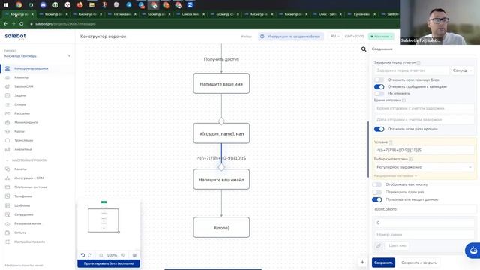Go back in browser

click(5, 23)
